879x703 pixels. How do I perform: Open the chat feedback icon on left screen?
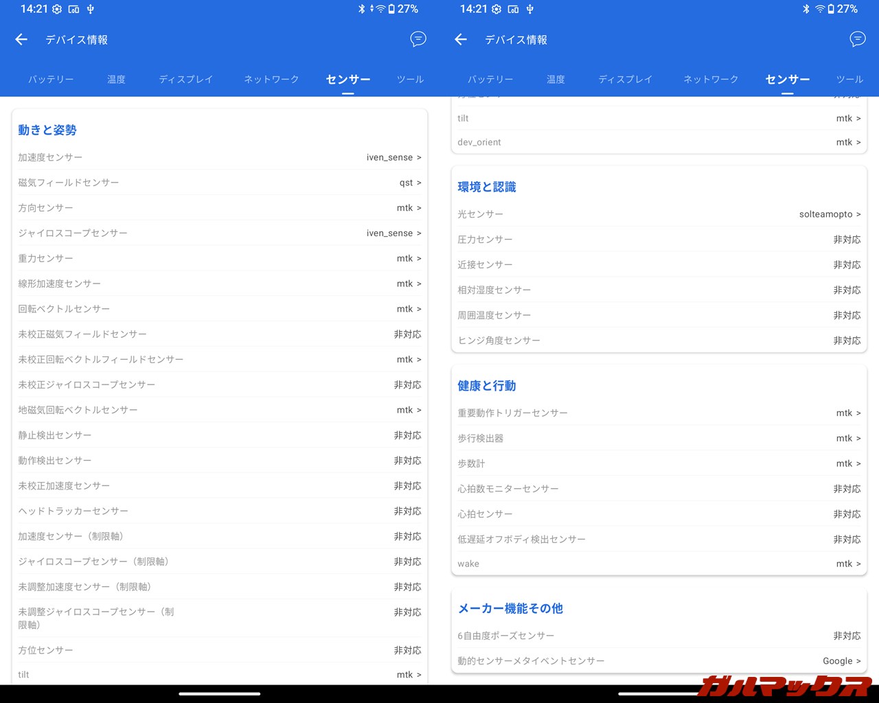tap(418, 39)
